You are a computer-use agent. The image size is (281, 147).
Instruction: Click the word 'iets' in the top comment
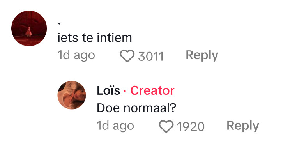(x=68, y=38)
